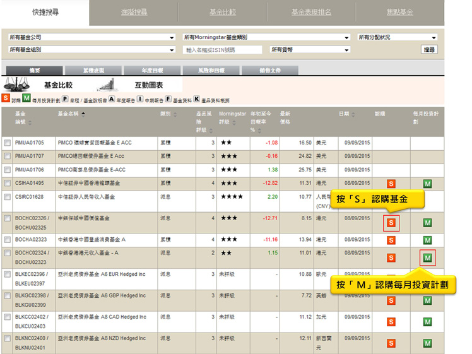Switch to the top 基金比較 tab
Viewport: 472px width, 354px height.
[x=223, y=12]
